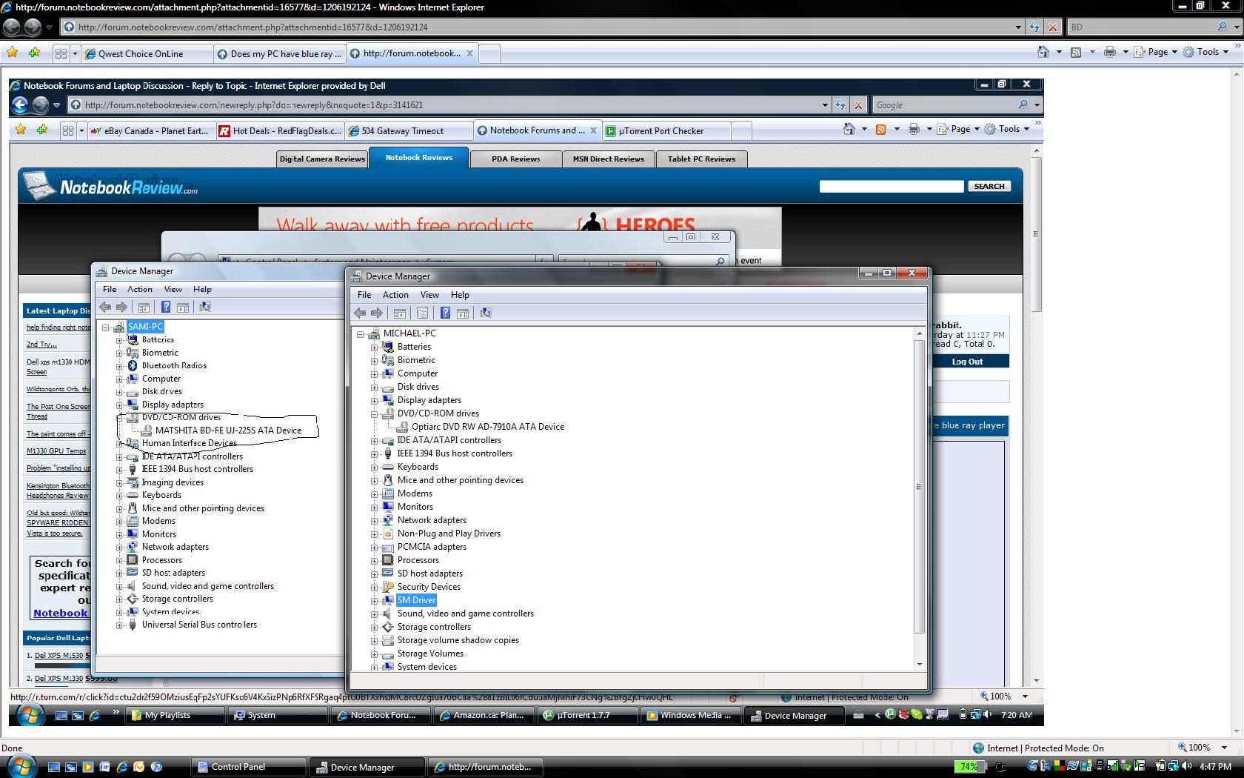The height and width of the screenshot is (778, 1244).
Task: Select the Notebook Reviews site tab
Action: coord(419,158)
